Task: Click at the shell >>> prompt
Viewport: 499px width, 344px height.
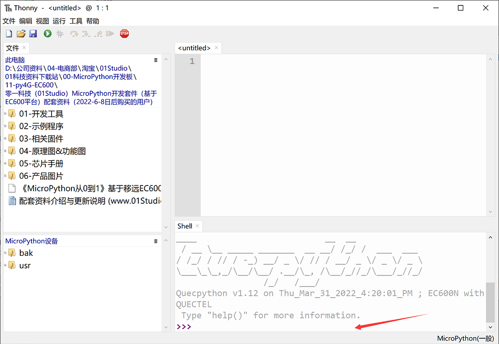Action: [184, 327]
